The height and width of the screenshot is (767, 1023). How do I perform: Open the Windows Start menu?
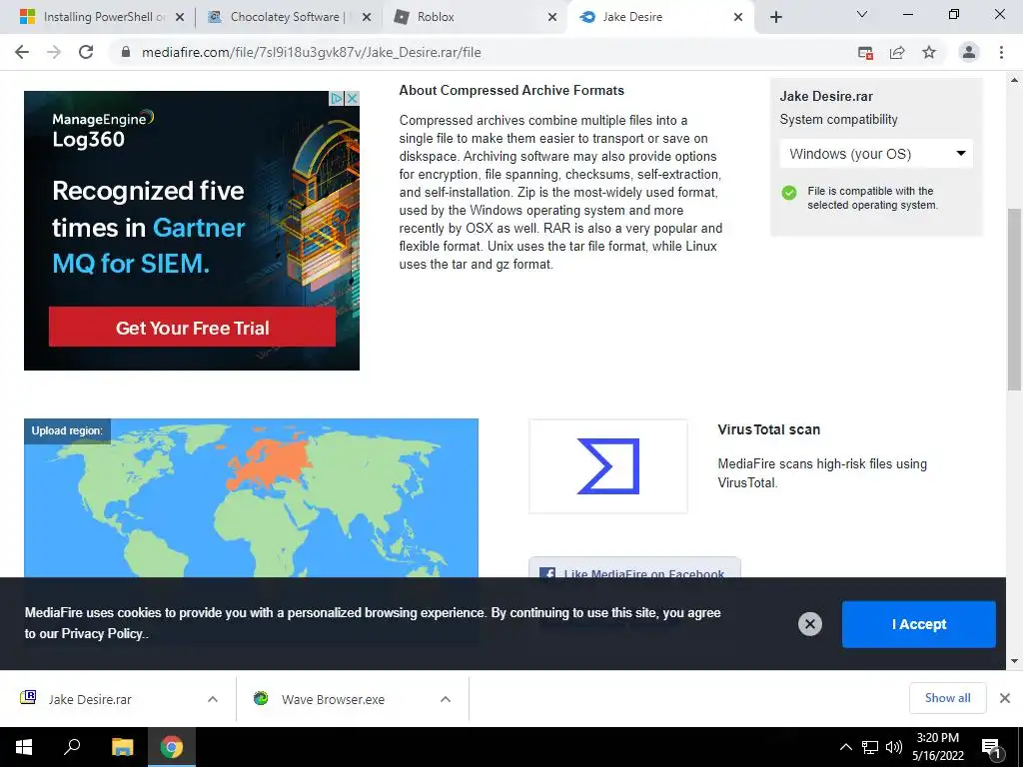pos(24,747)
